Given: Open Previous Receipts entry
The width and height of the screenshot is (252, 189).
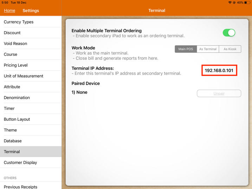Looking at the screenshot, I should coord(31,186).
